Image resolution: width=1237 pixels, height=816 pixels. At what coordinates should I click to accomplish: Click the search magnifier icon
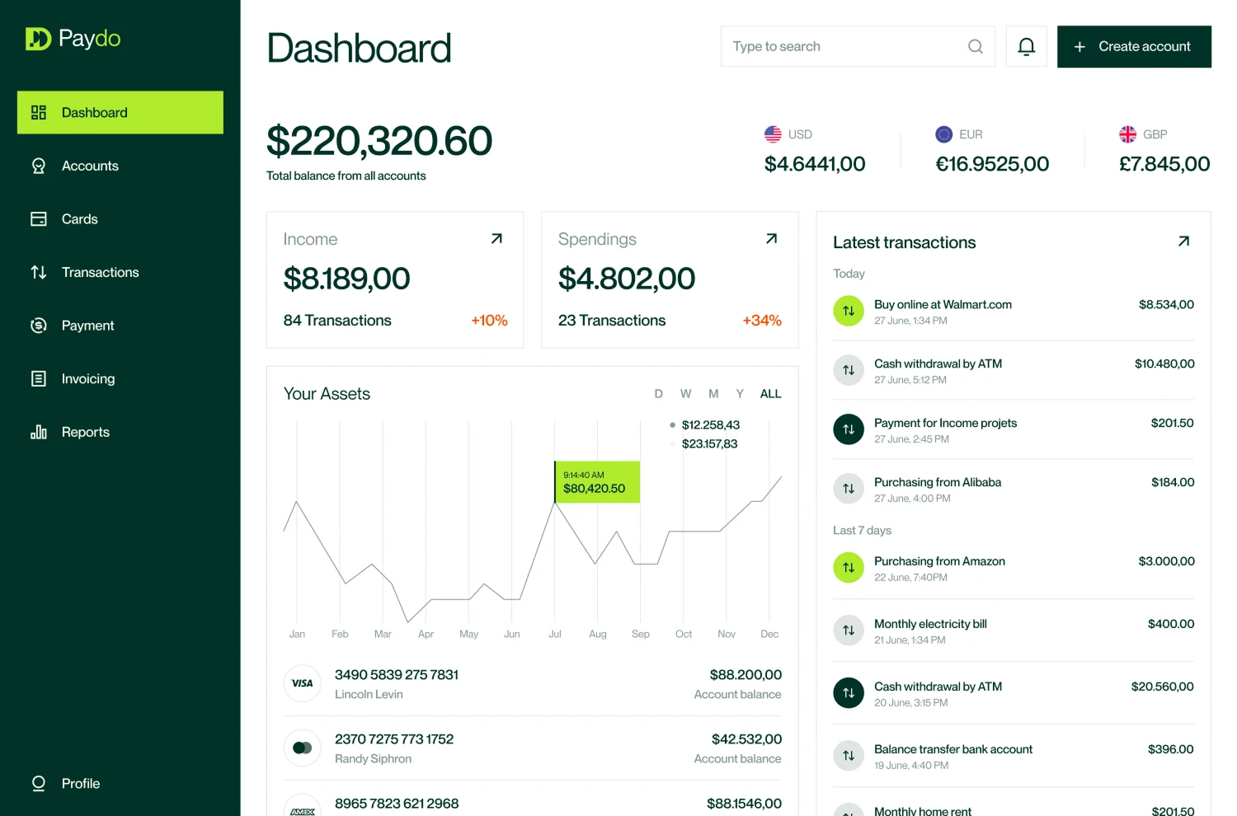975,47
